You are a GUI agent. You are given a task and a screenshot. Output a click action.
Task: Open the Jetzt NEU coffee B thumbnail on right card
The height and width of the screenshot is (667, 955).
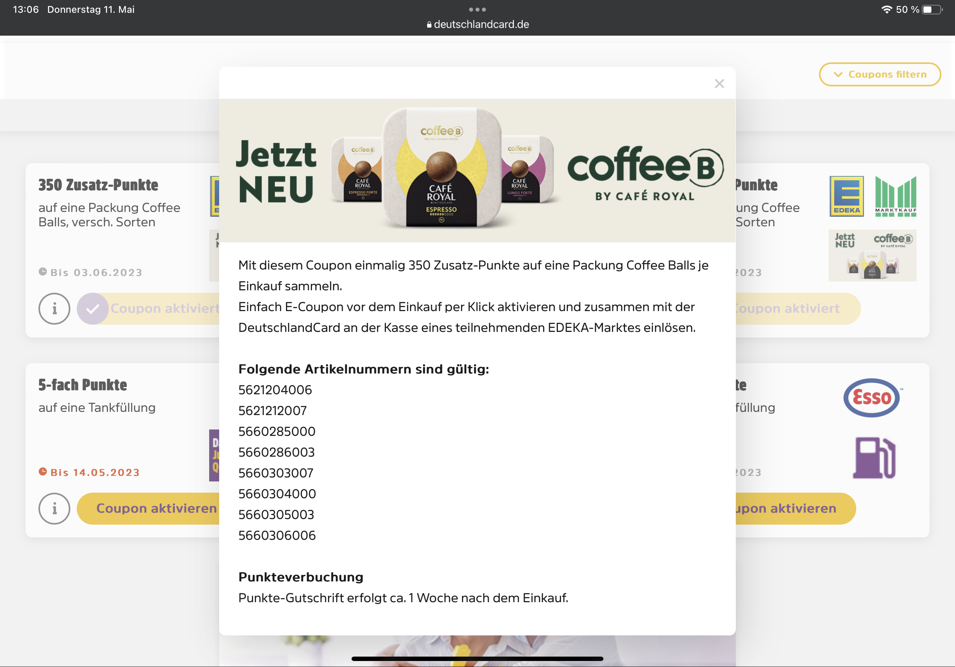coord(872,255)
